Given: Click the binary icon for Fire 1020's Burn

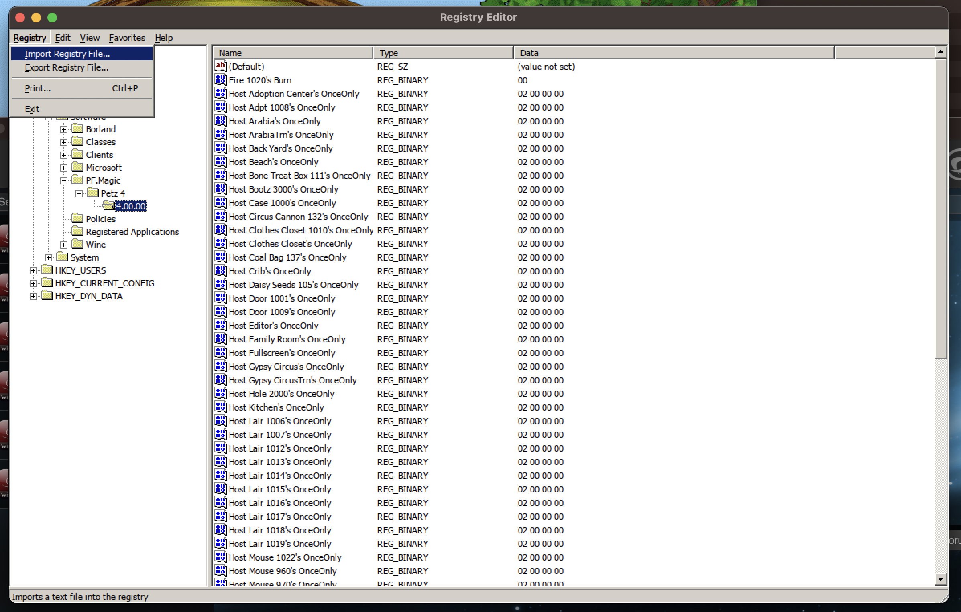Looking at the screenshot, I should (x=220, y=80).
